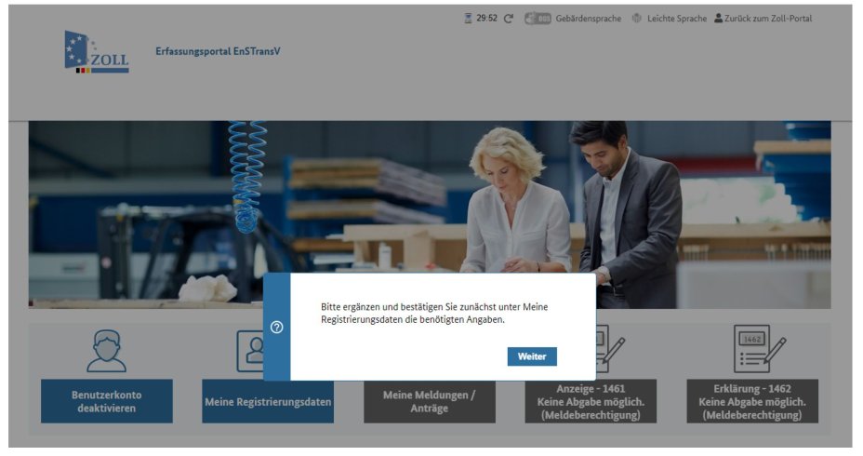Click the hourglass session timer icon
This screenshot has height=456, width=863.
(468, 19)
